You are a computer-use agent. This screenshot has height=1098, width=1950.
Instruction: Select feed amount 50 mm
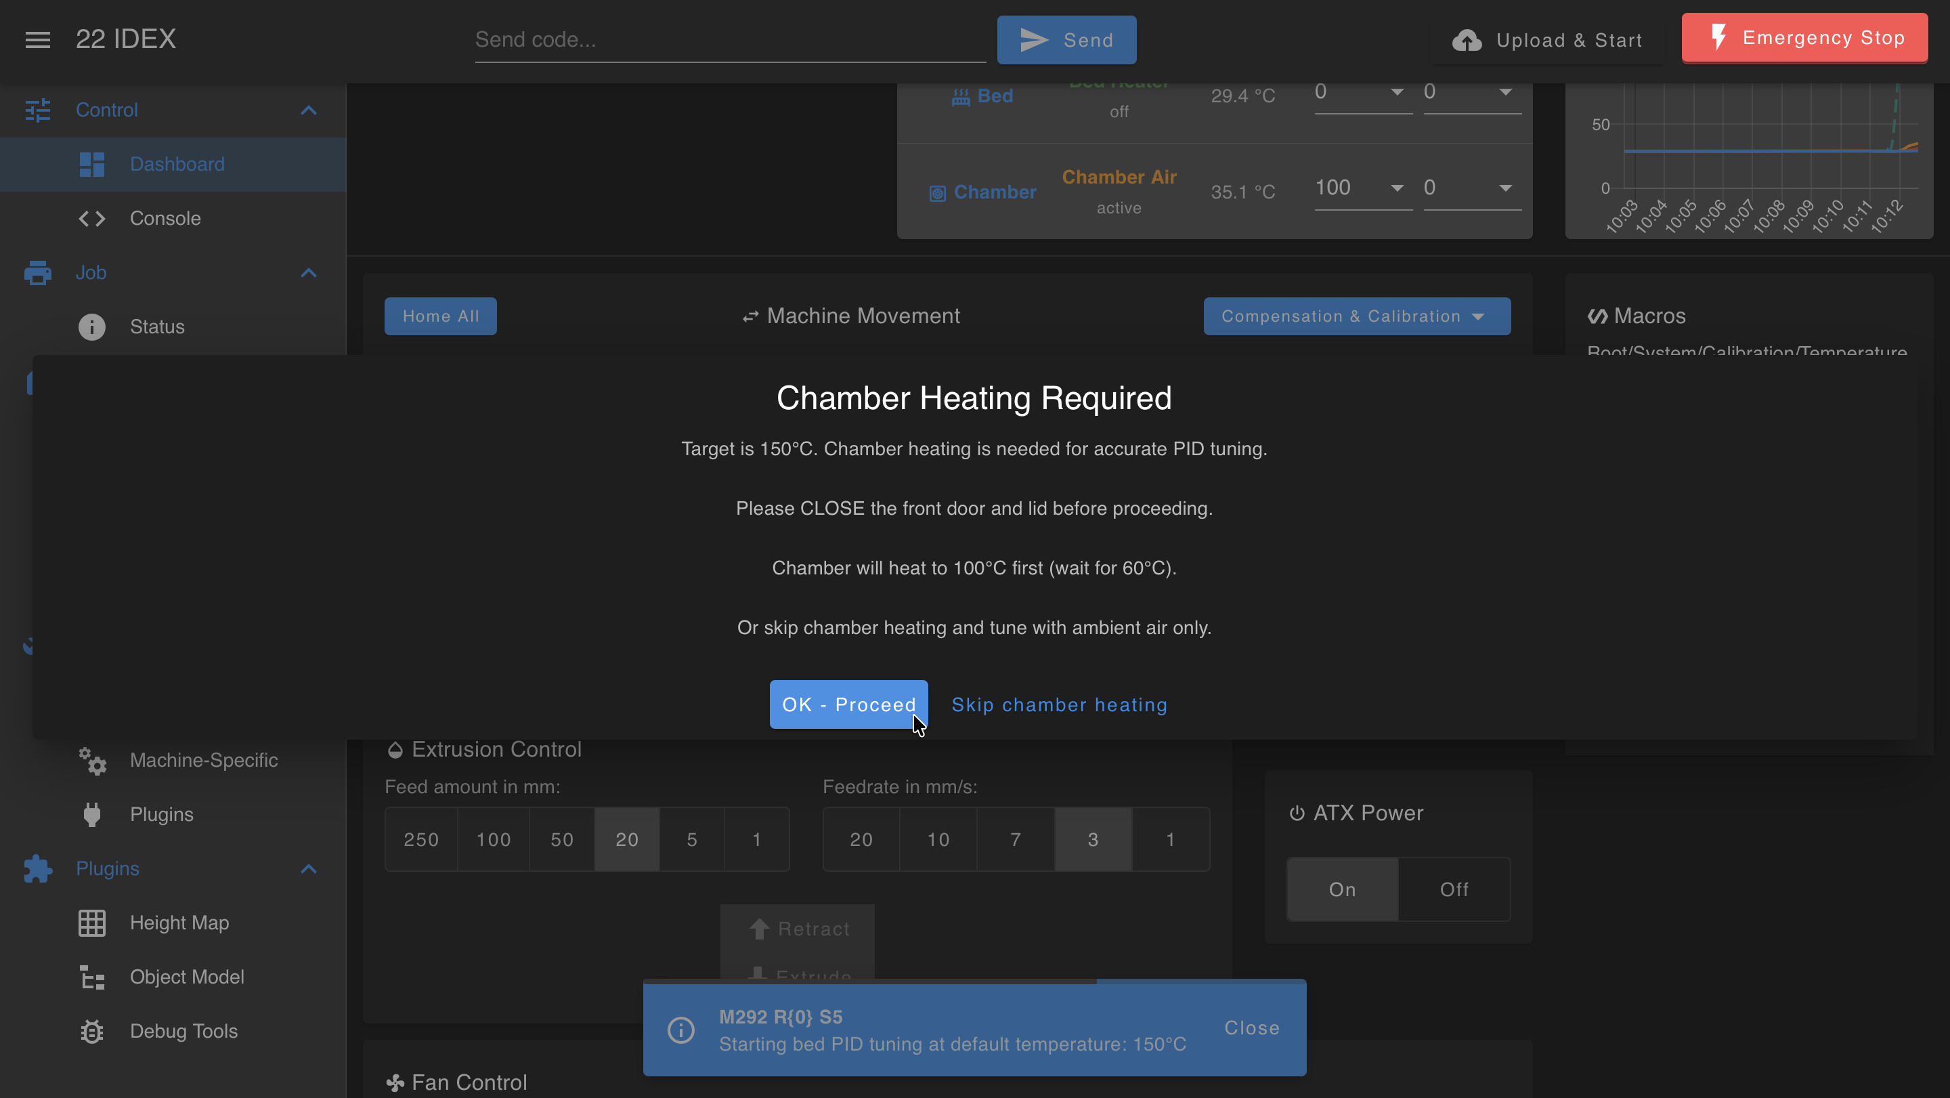(562, 840)
